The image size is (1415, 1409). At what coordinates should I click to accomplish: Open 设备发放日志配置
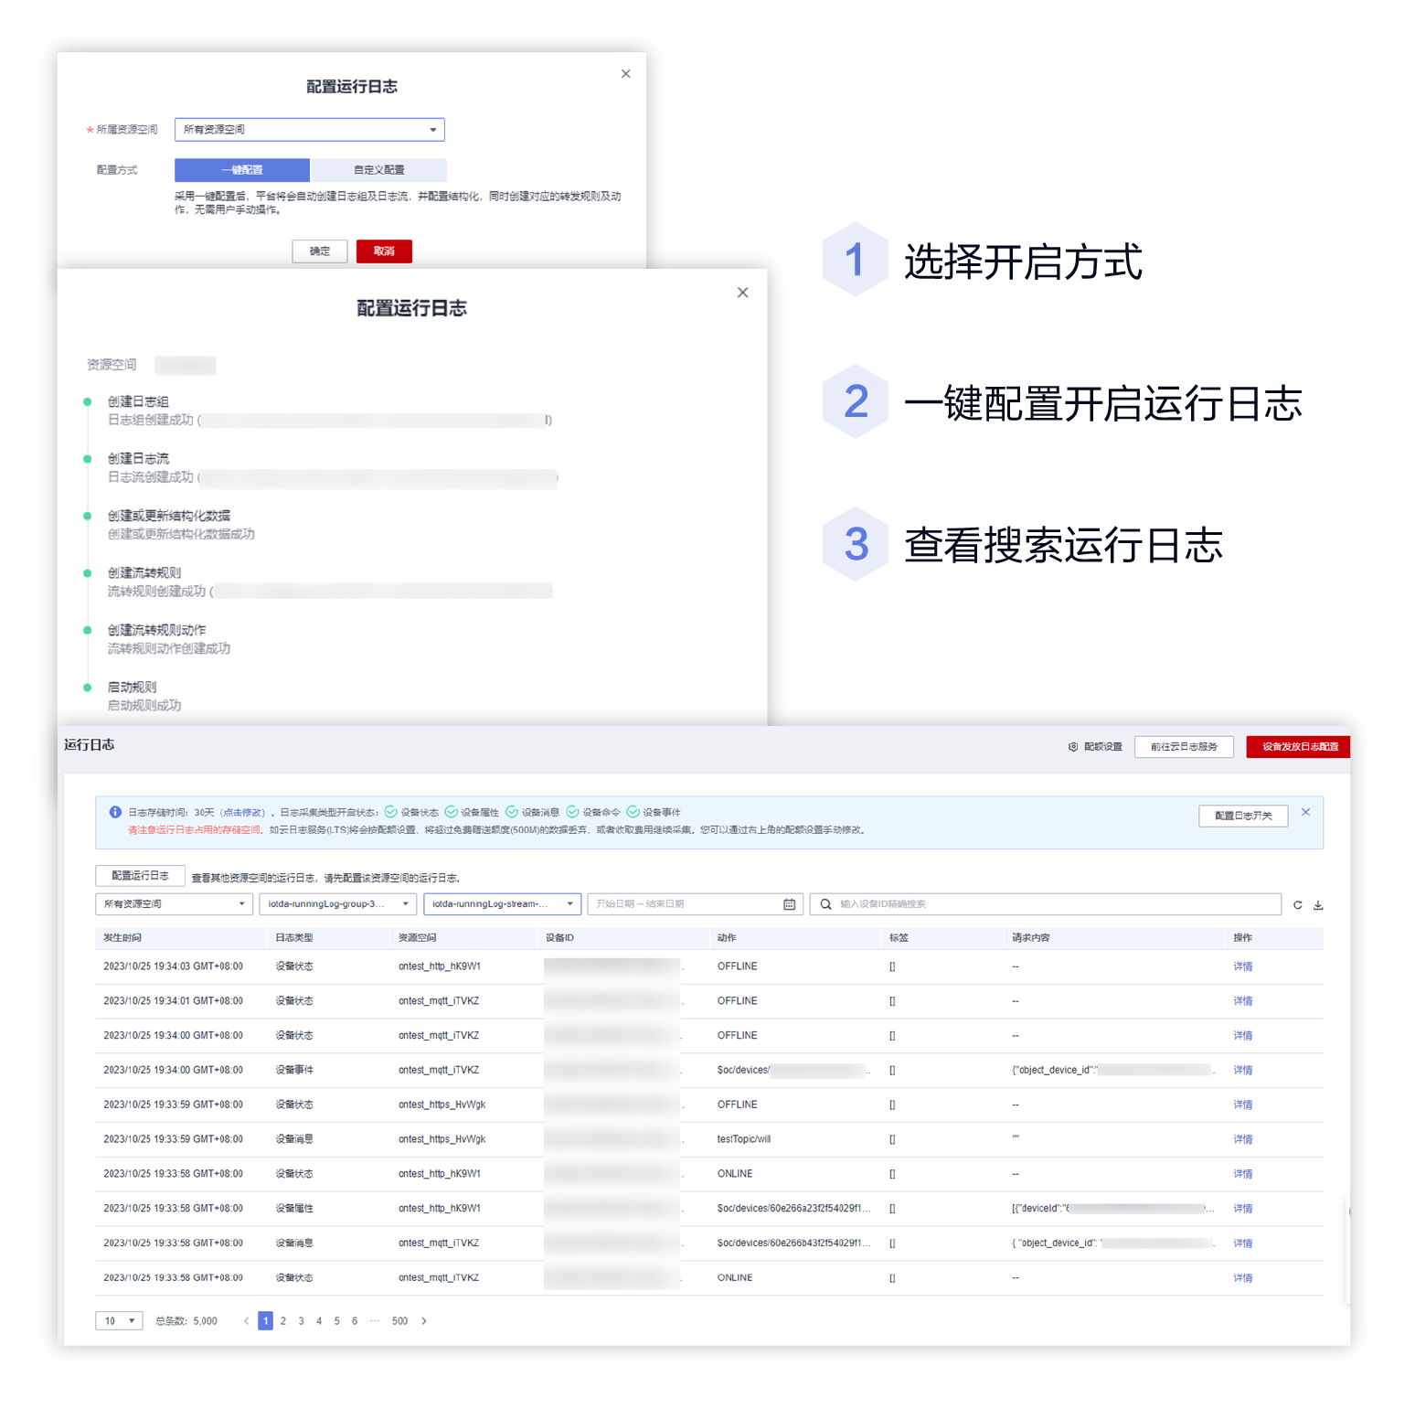[x=1300, y=747]
